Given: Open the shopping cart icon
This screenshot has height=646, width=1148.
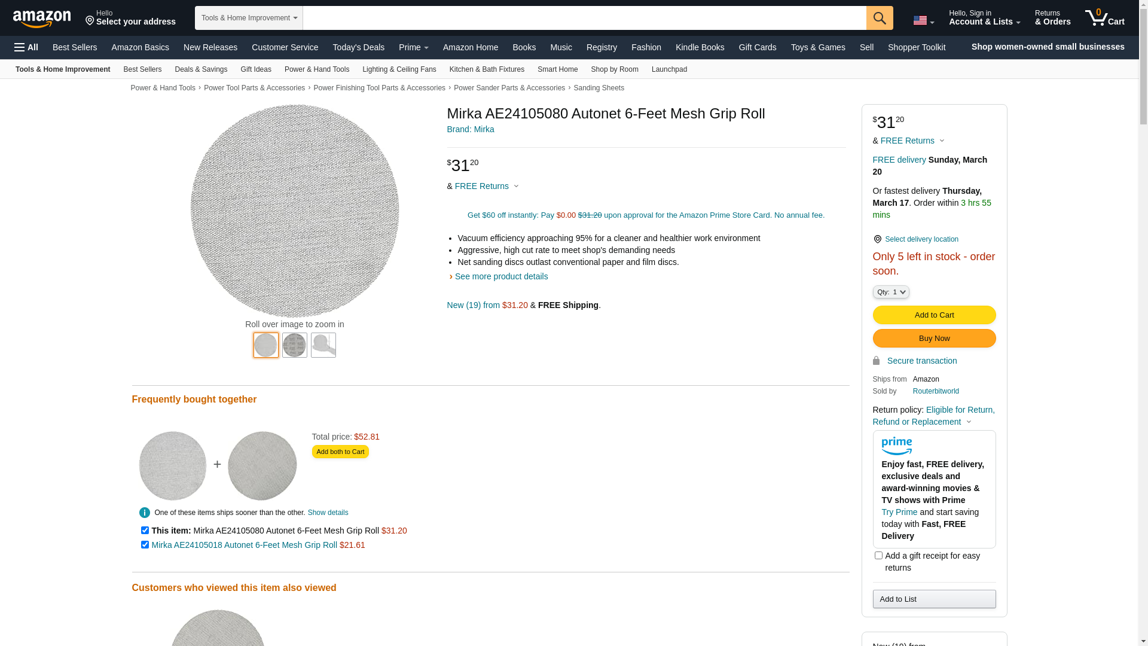Looking at the screenshot, I should pos(1104,18).
